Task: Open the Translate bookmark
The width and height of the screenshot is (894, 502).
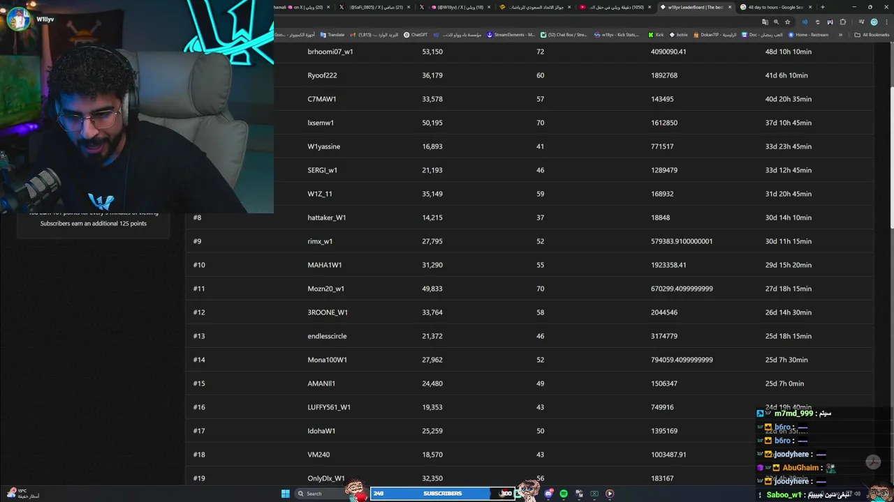Action: pyautogui.click(x=332, y=35)
